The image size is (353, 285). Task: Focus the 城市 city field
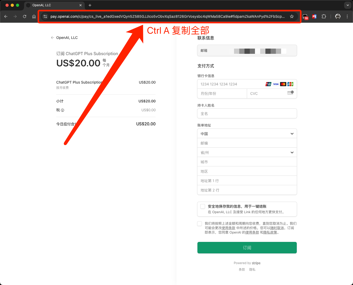click(x=247, y=162)
